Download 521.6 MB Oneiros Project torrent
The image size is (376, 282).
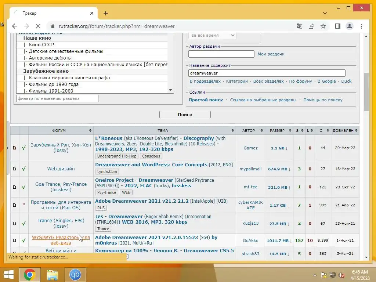pos(279,187)
